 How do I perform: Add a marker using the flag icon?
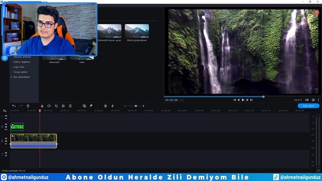coord(91,106)
